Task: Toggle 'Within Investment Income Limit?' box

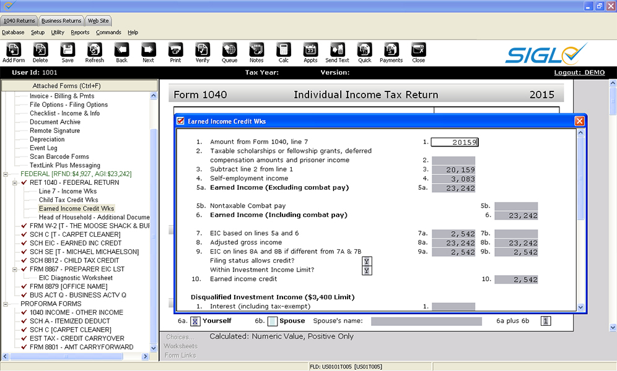Action: pyautogui.click(x=367, y=270)
